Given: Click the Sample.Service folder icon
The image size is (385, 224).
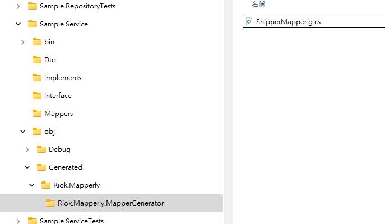Looking at the screenshot, I should 33,24.
